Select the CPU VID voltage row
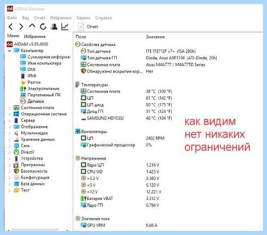267x235 pixels. (120, 172)
